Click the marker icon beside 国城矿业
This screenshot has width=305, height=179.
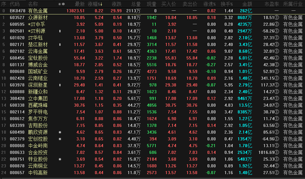pos(60,72)
